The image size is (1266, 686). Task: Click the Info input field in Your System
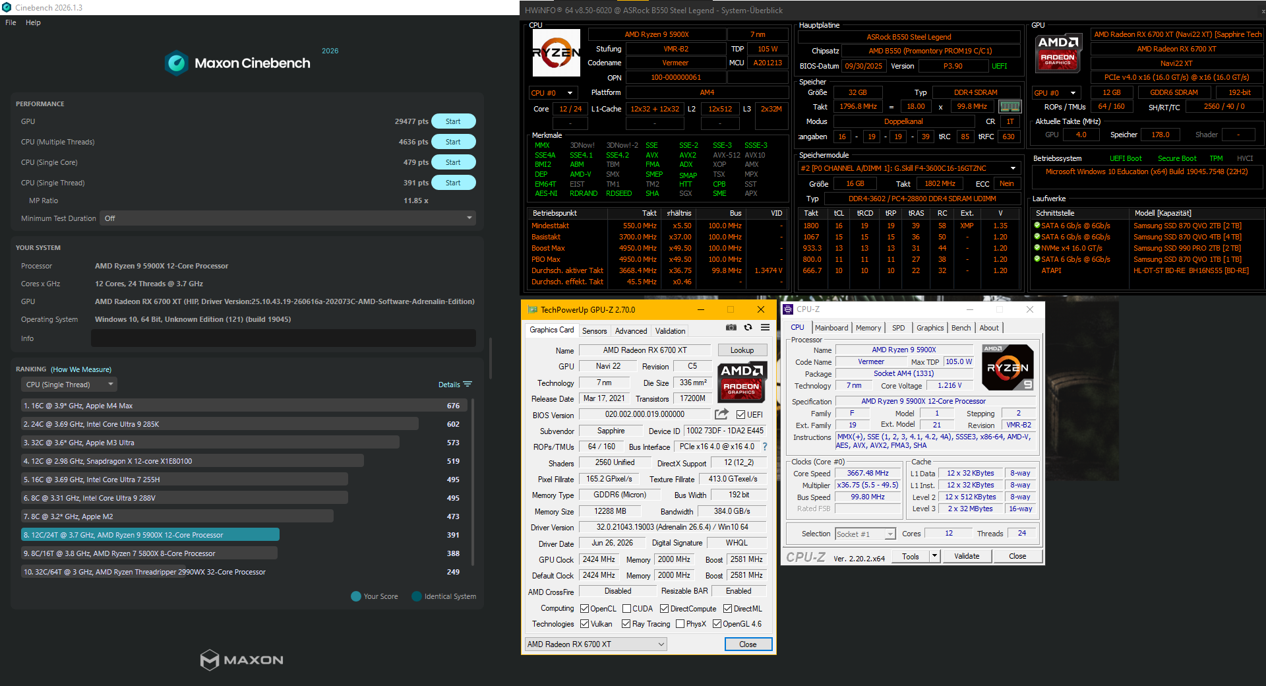[x=284, y=338]
